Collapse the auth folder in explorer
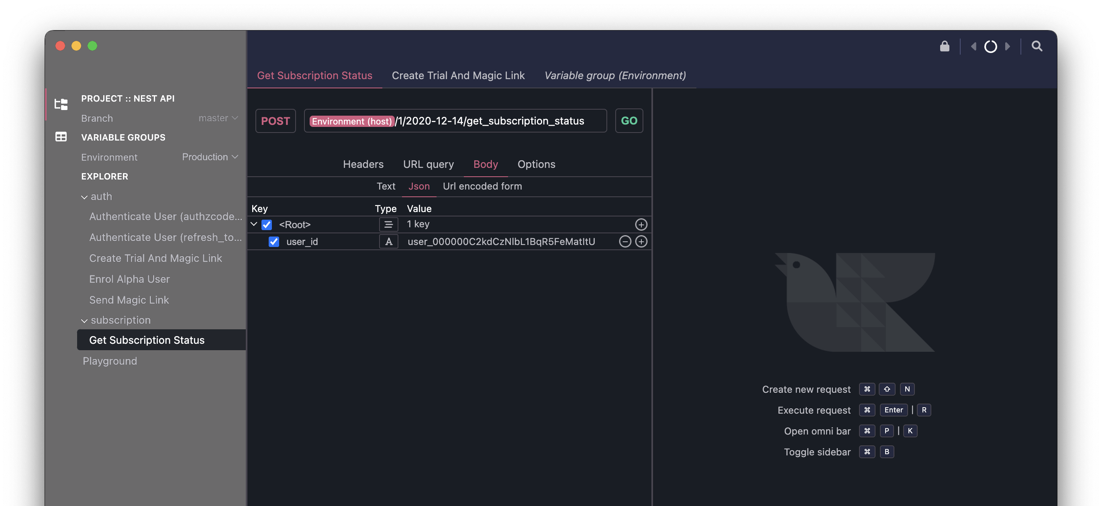 click(84, 196)
